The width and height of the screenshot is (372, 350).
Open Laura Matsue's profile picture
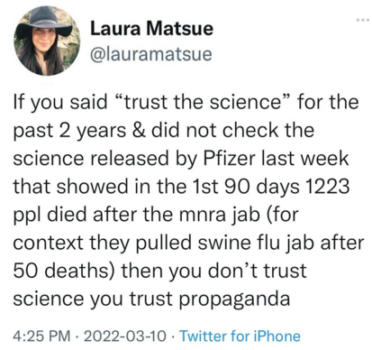[46, 41]
